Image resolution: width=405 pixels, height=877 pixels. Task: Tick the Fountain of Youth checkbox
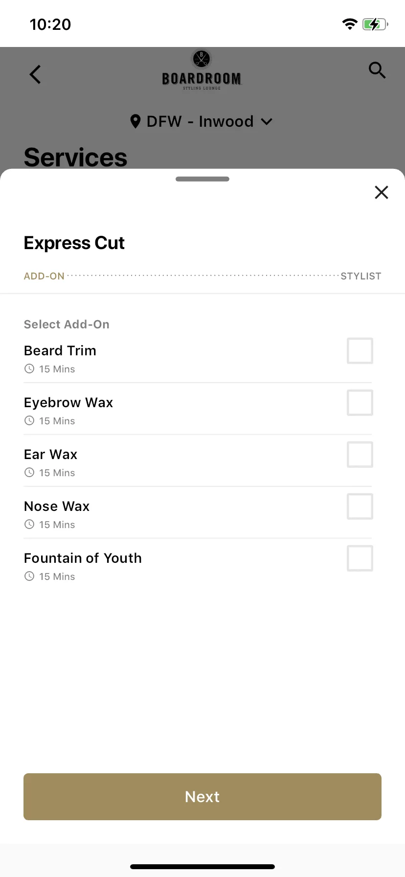click(360, 558)
